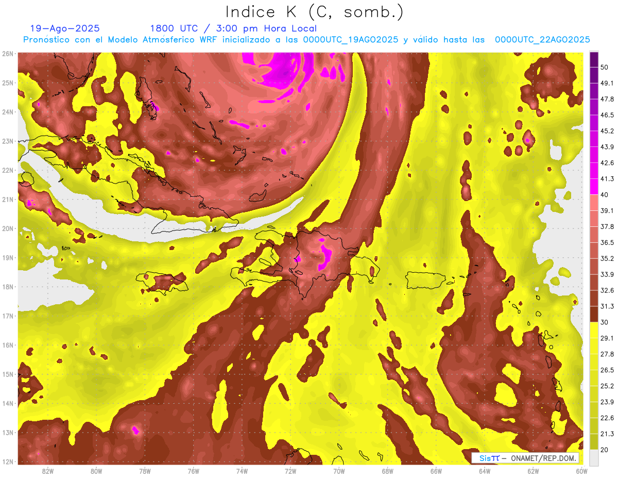Click the latitude label "17N"
The width and height of the screenshot is (618, 478).
point(8,316)
